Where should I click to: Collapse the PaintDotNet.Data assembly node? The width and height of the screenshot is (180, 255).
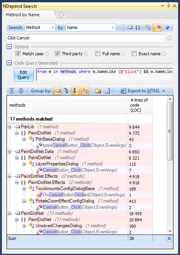coord(9,151)
